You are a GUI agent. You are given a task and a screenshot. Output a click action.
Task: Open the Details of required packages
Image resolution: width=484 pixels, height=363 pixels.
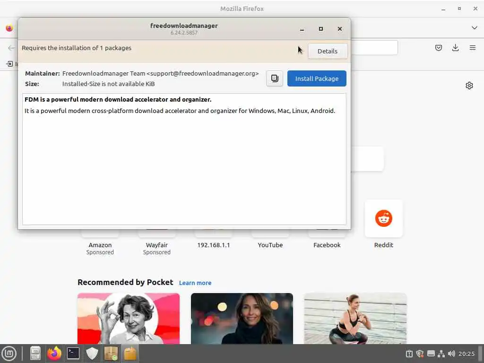(x=328, y=51)
